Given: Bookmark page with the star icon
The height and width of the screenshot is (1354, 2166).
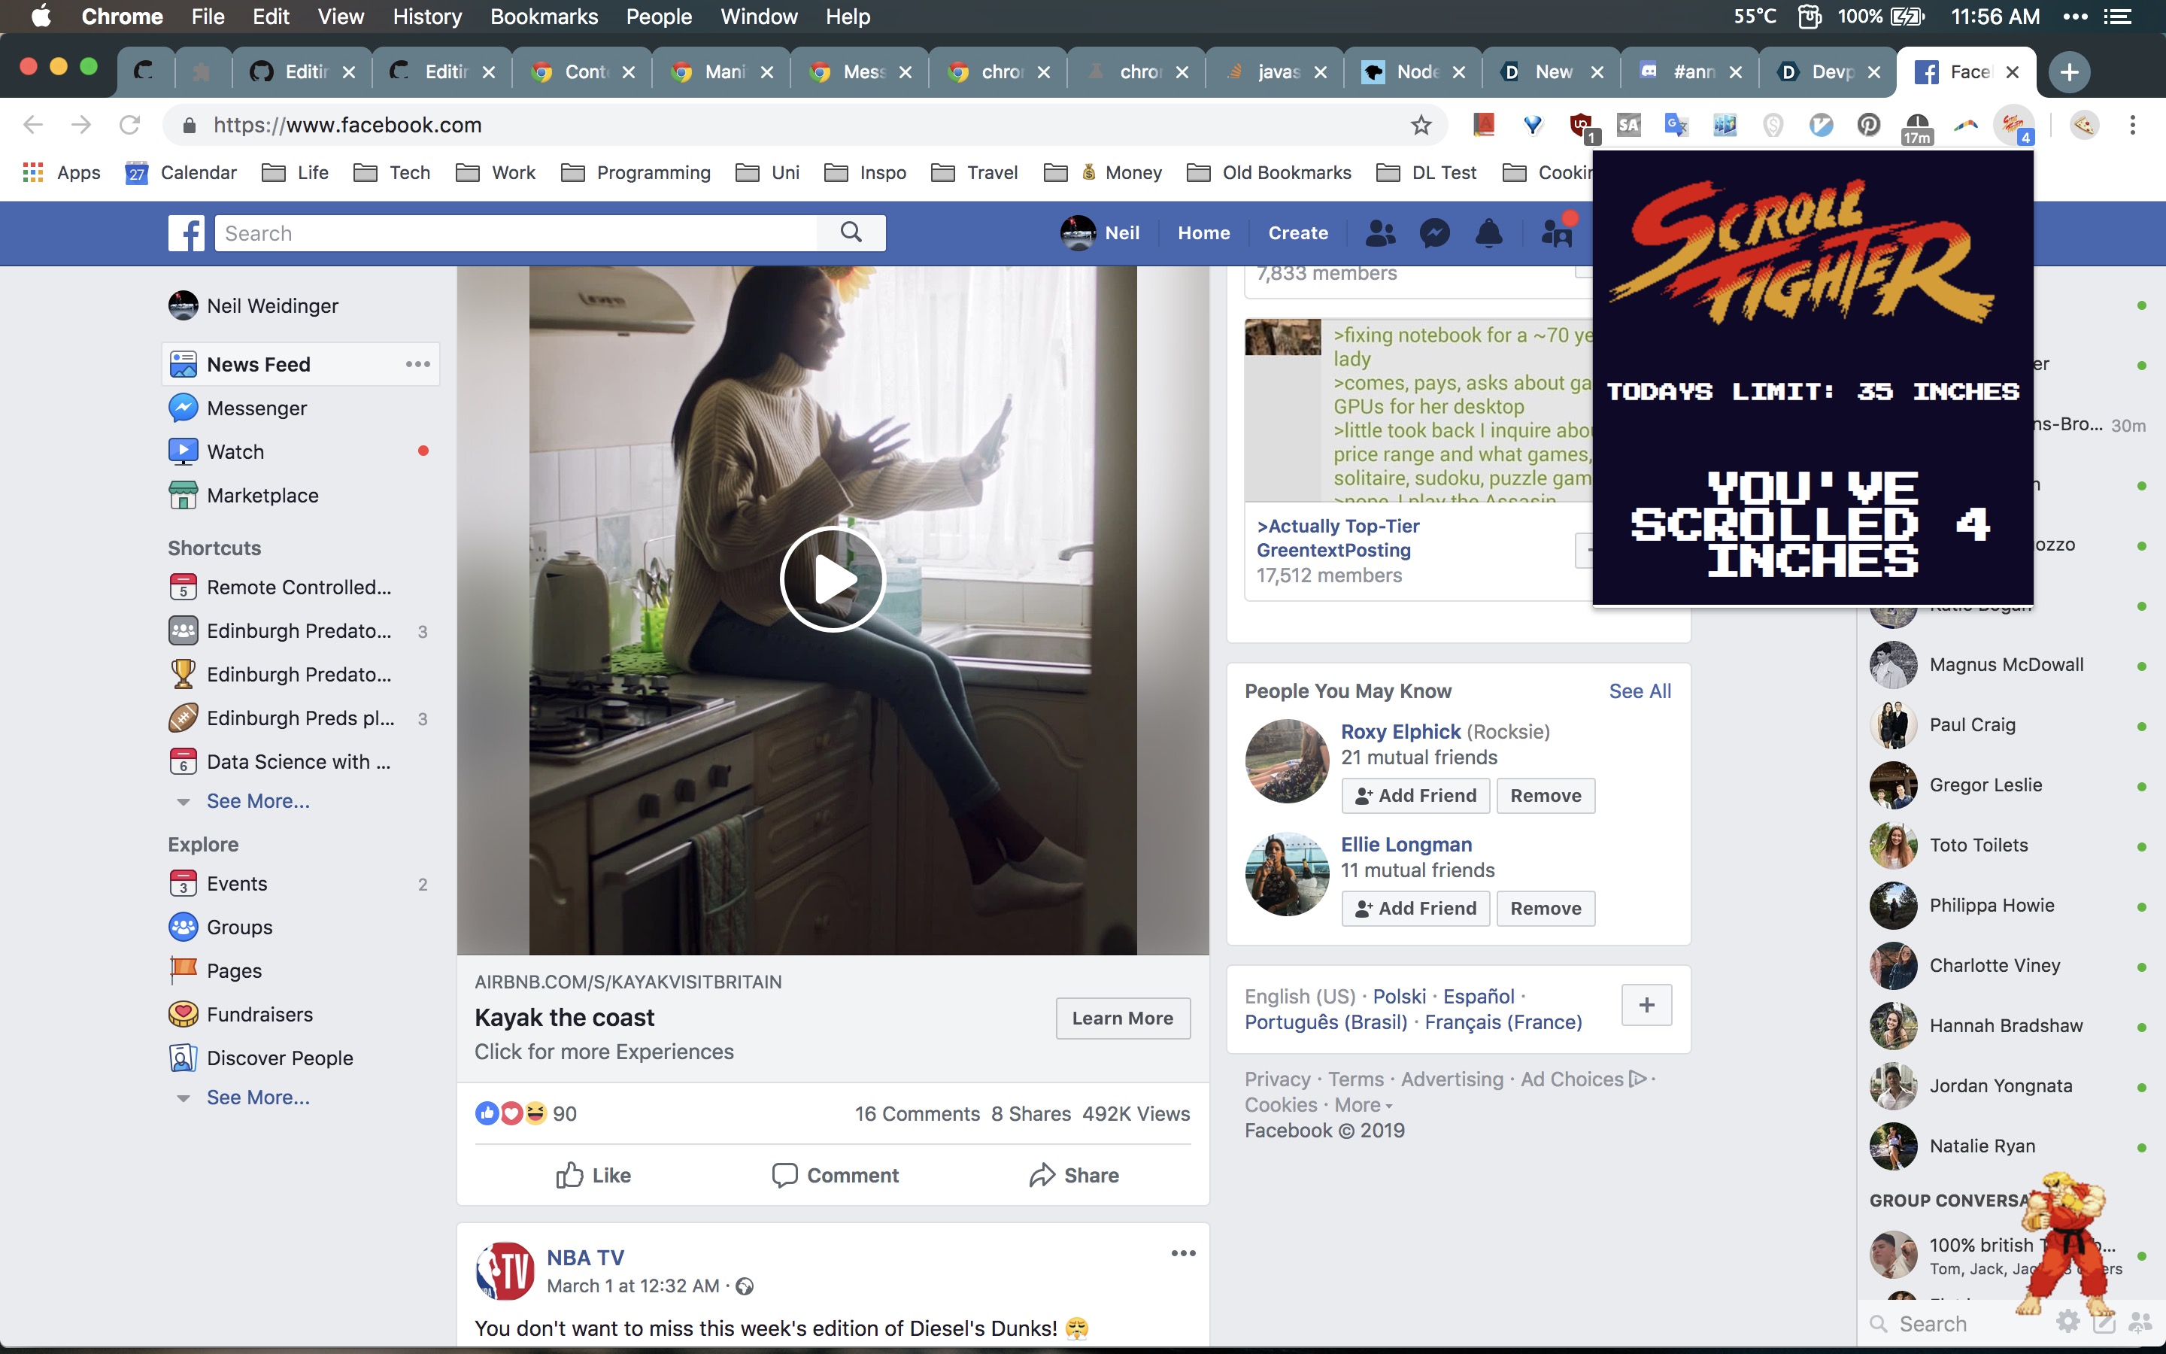Looking at the screenshot, I should pyautogui.click(x=1421, y=126).
